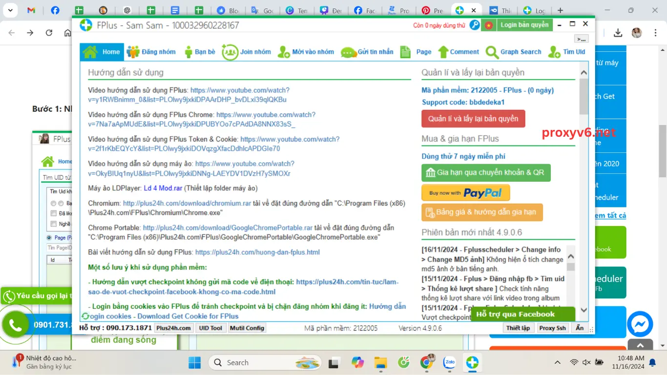Open the huong-dan-fplus.html article link
The width and height of the screenshot is (667, 375).
click(x=257, y=252)
